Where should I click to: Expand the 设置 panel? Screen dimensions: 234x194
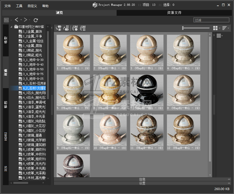[142, 183]
